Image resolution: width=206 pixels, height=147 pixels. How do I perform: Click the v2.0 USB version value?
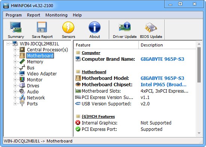[145, 103]
